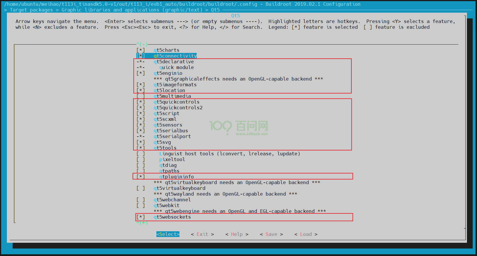Enable qt5virtualkeyboard package

(141, 188)
